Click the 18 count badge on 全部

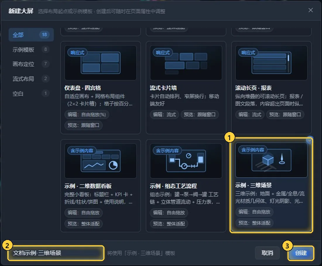pos(44,35)
